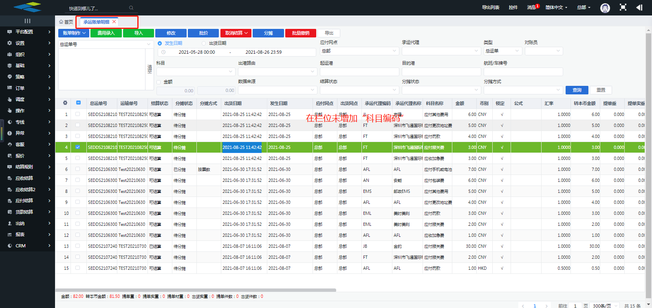Screen dimensions: 652x308
Task: Open the 分摊方式 filter dropdown
Action: [523, 90]
